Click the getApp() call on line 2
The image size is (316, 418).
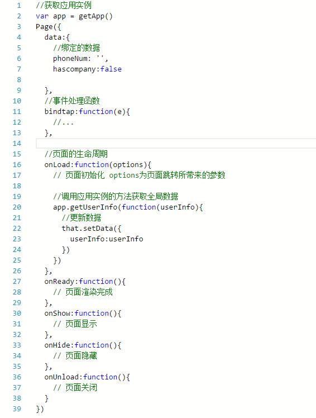pos(95,16)
